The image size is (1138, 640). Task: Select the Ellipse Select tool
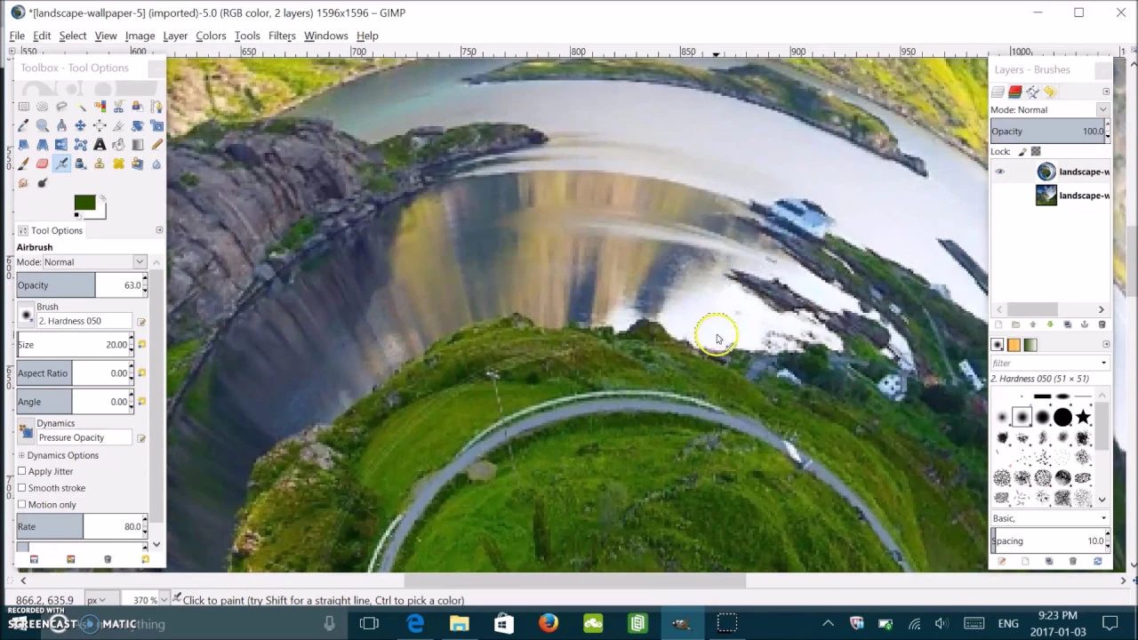[42, 106]
